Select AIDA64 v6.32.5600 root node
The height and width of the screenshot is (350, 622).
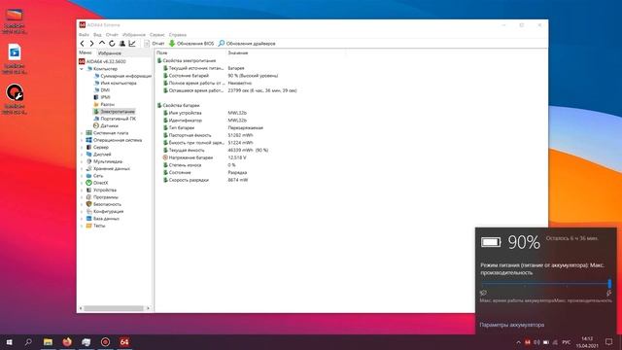click(102, 61)
